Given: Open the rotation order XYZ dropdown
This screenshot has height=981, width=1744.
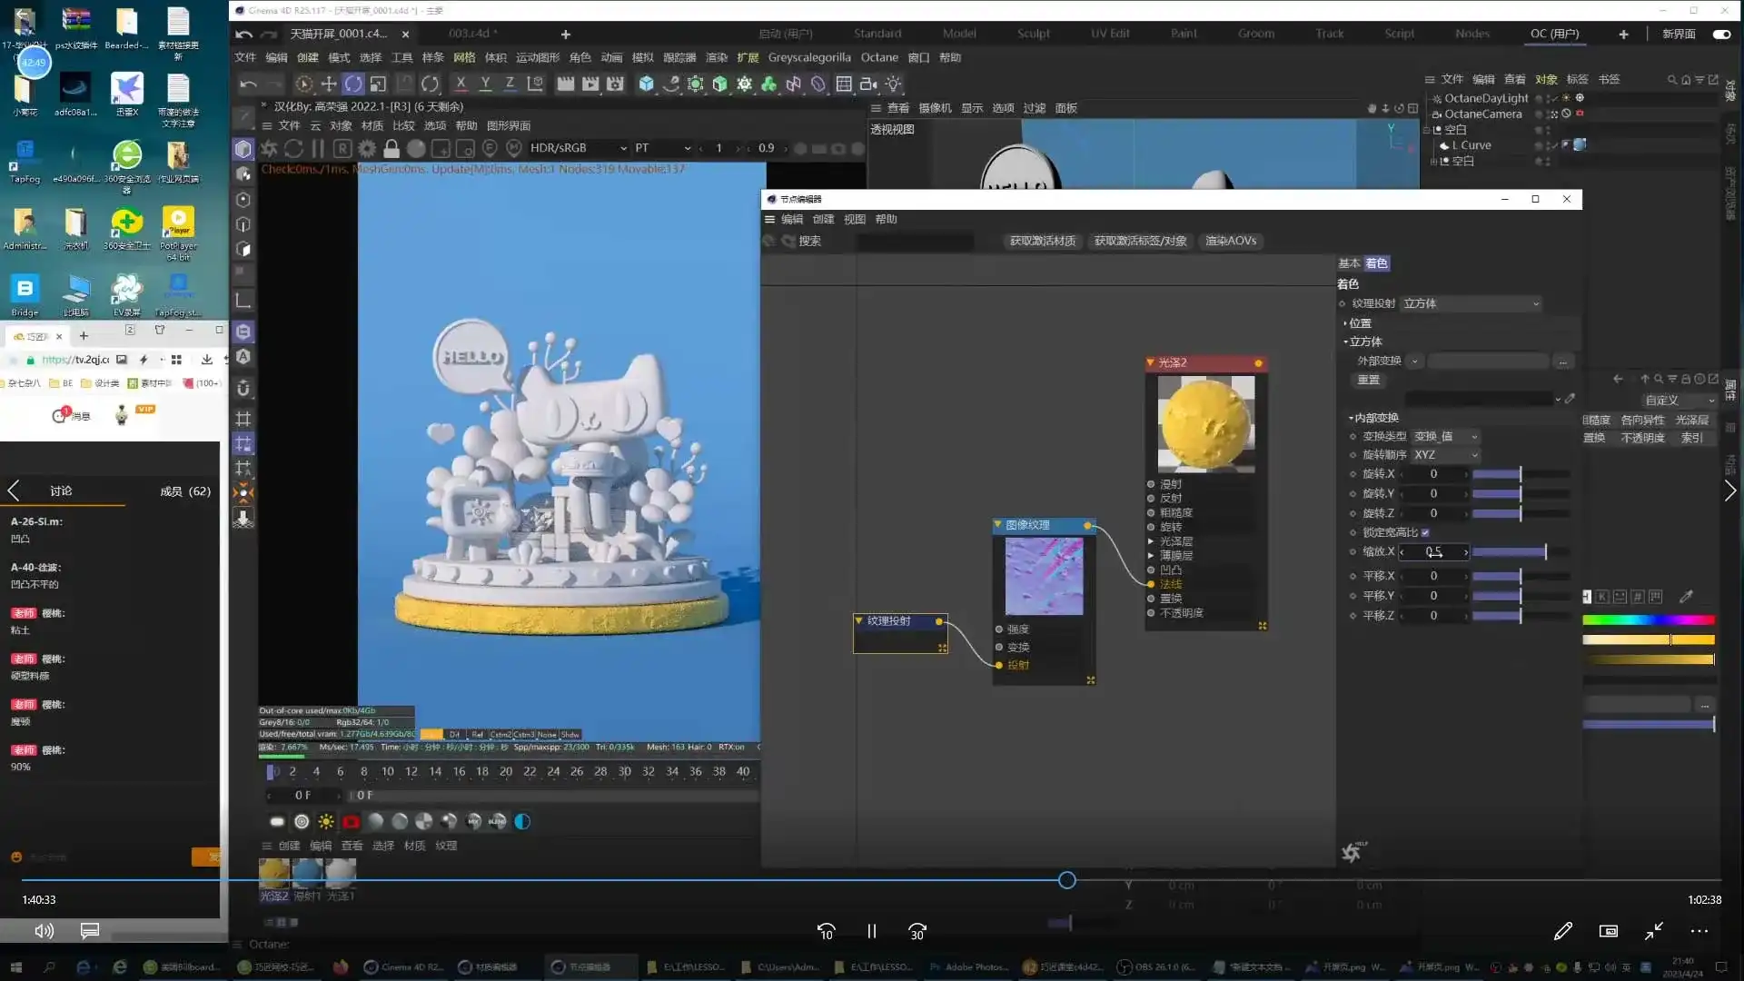Looking at the screenshot, I should 1446,455.
